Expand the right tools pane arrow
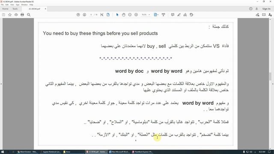This screenshot has width=274, height=154. pyautogui.click(x=273, y=84)
